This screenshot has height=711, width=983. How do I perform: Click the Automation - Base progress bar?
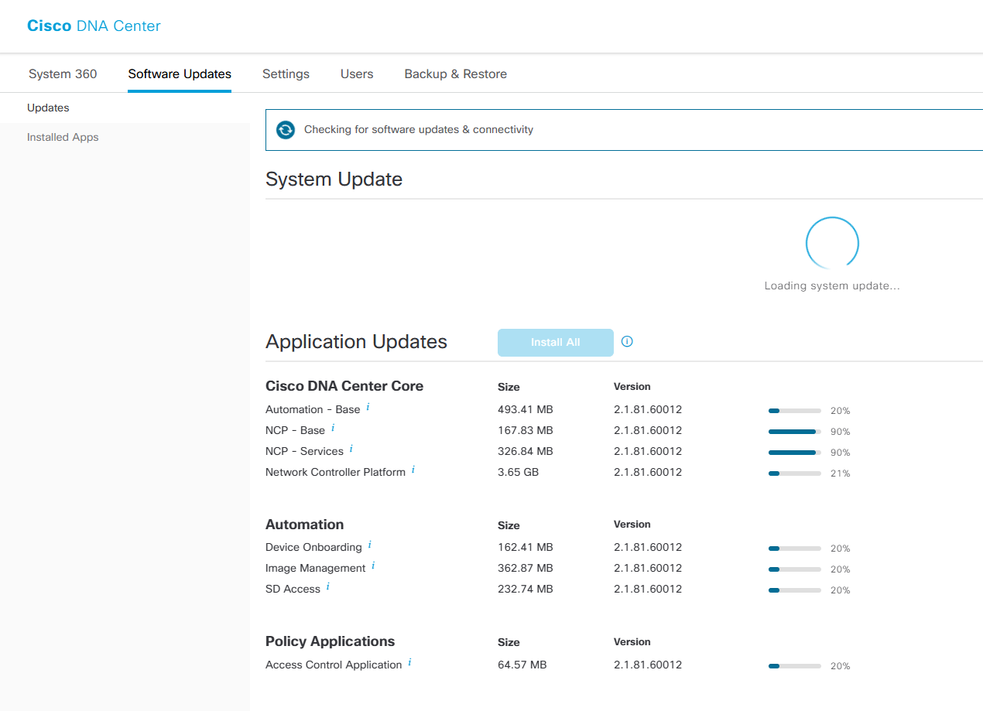795,411
